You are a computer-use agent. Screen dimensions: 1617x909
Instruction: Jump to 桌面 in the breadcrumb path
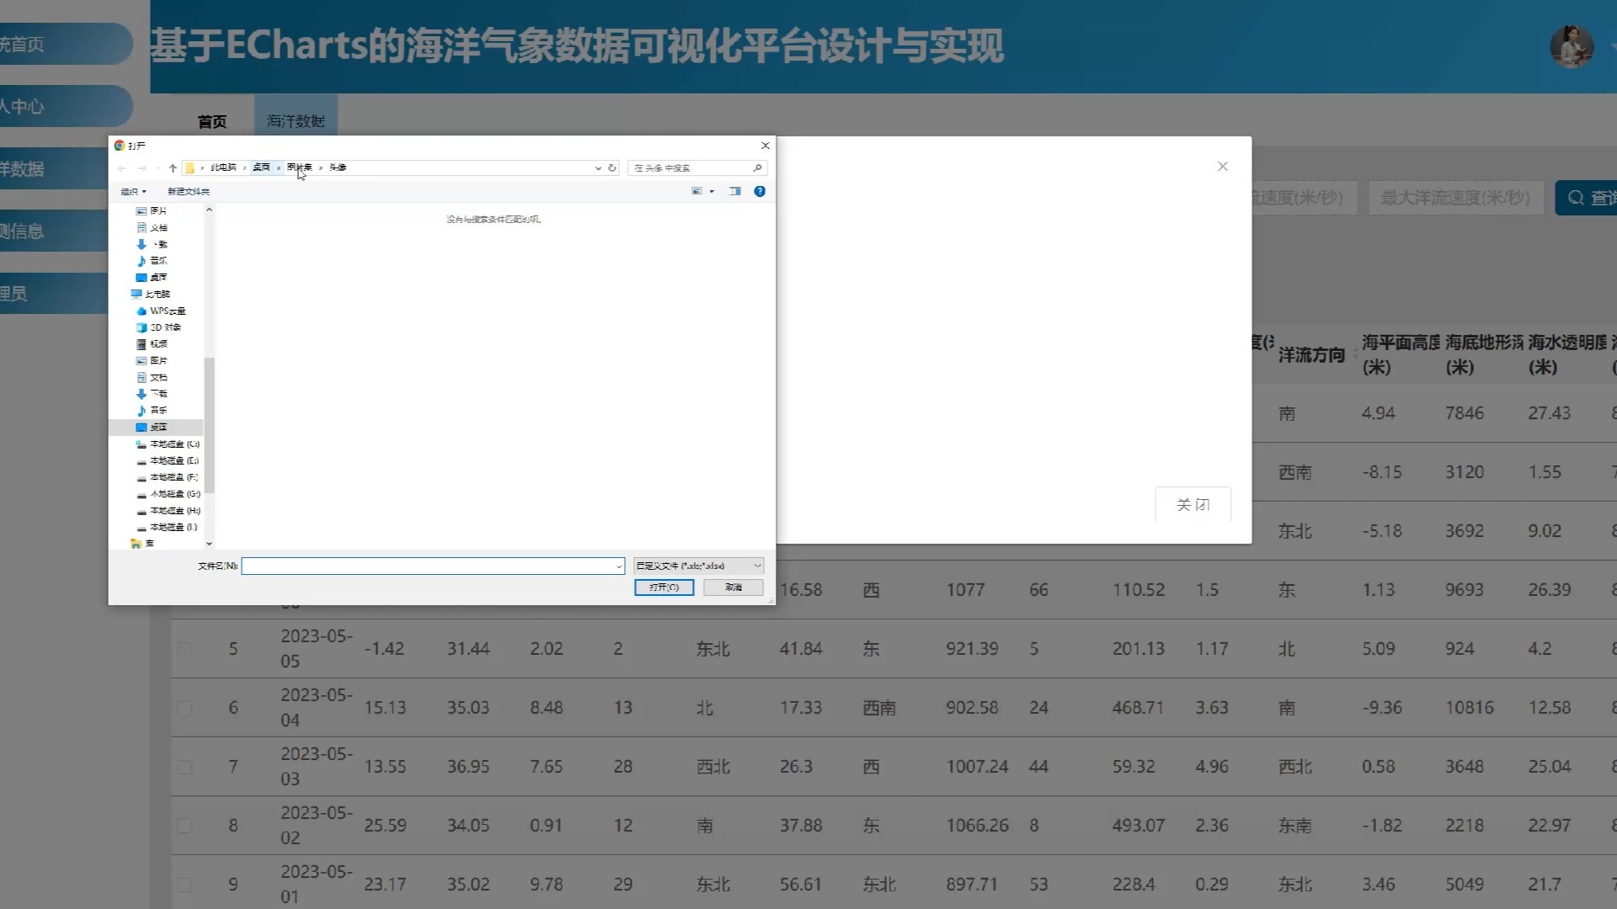click(x=261, y=167)
